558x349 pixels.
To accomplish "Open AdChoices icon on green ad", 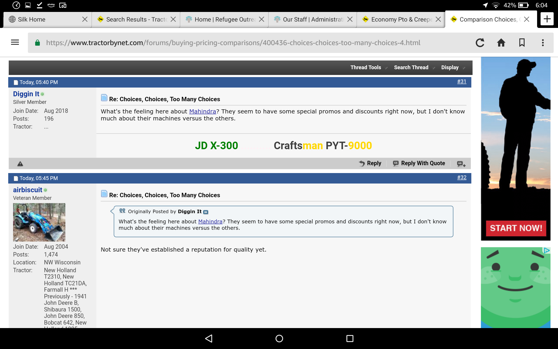I will pos(547,250).
